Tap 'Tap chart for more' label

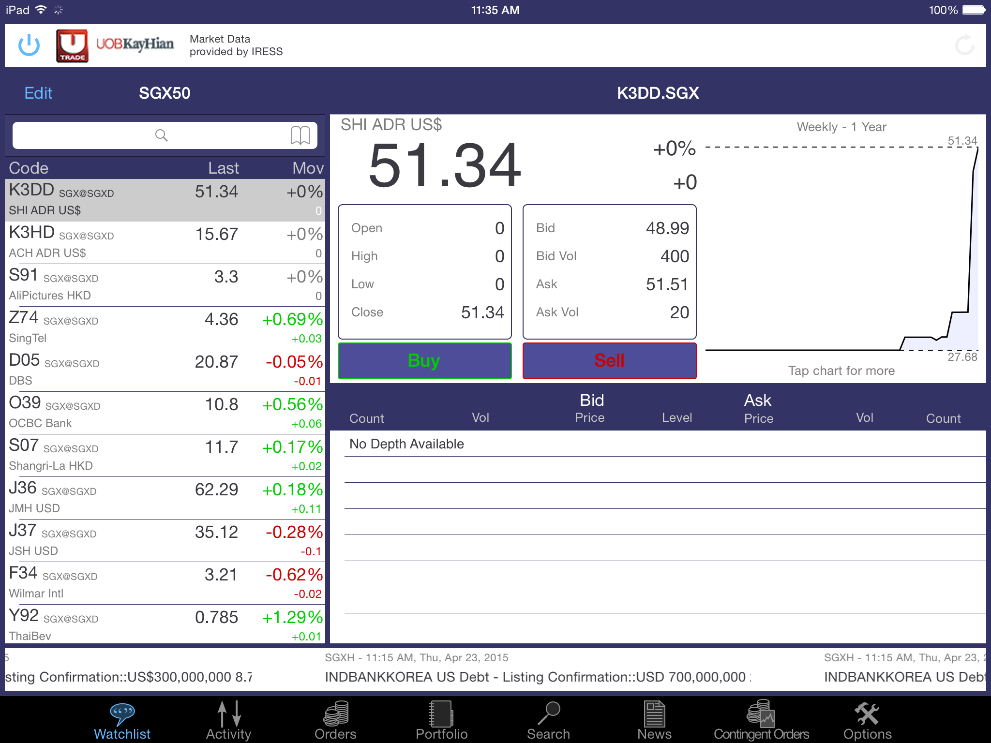(x=841, y=371)
